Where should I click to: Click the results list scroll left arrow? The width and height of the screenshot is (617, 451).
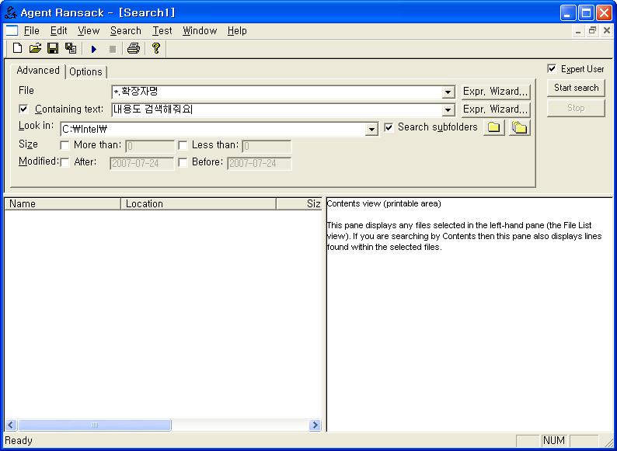11,425
